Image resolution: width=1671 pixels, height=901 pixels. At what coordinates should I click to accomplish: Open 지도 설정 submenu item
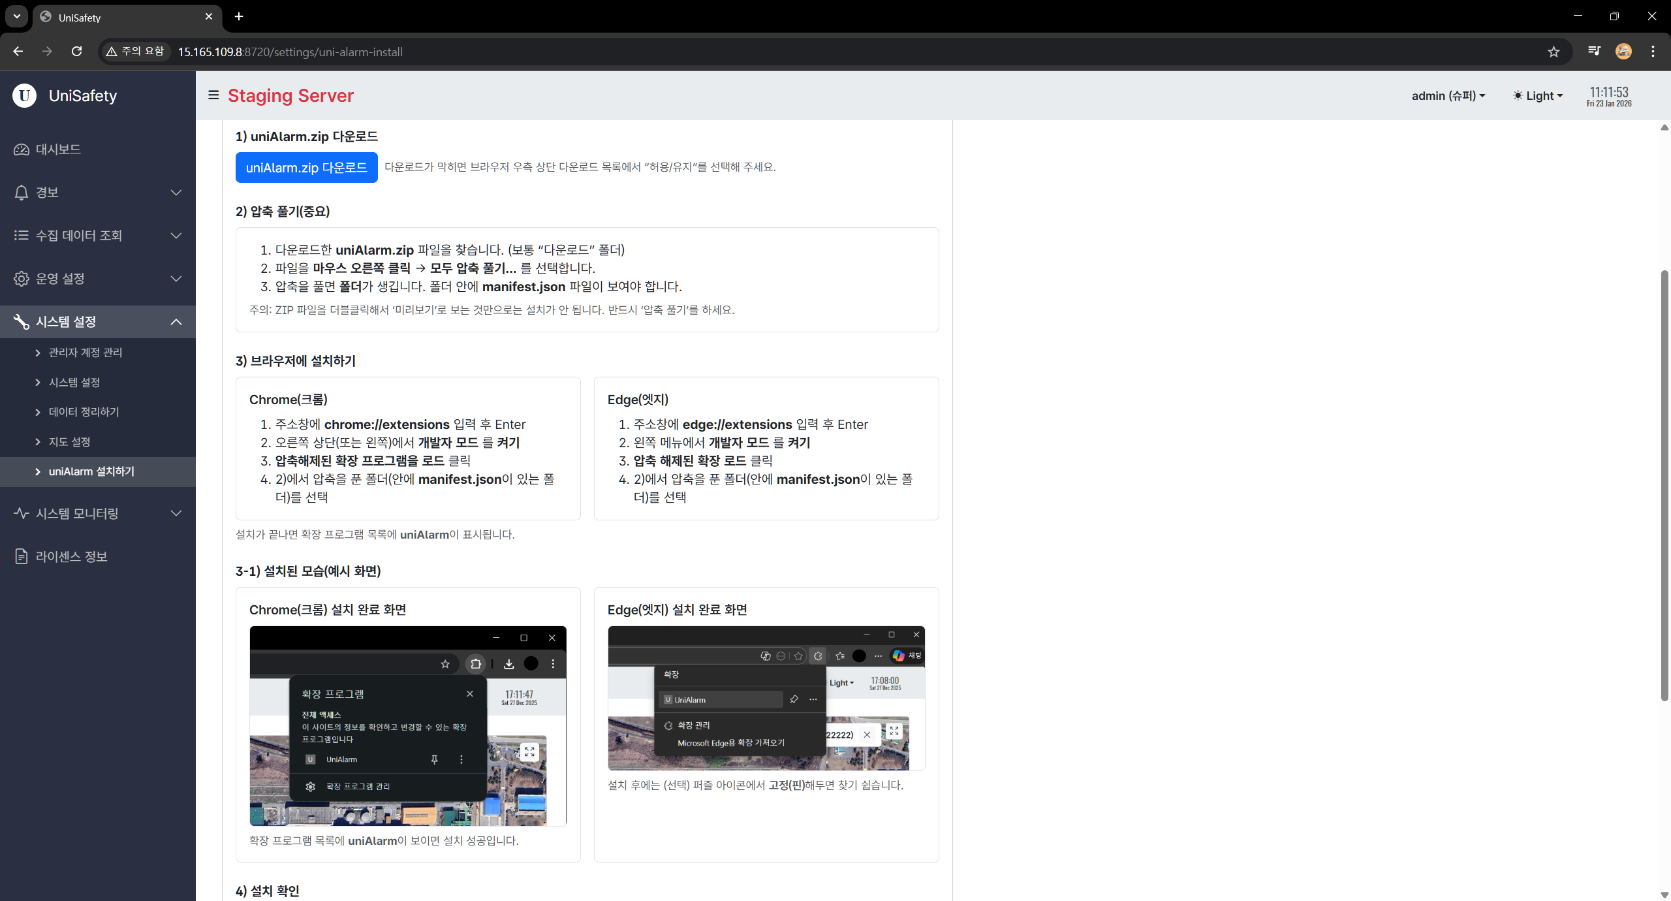[98, 442]
